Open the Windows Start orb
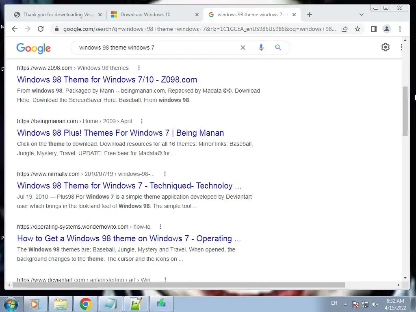416x312 pixels. (10, 304)
